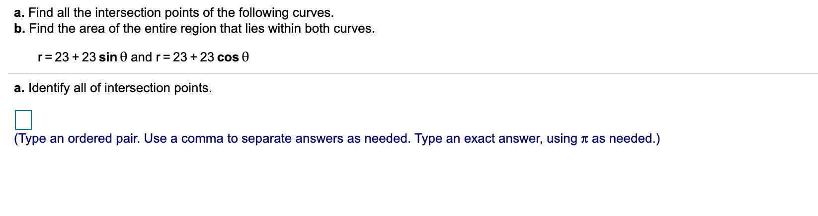
Task: Click the bold "a." before "Identify"
Action: 19,88
